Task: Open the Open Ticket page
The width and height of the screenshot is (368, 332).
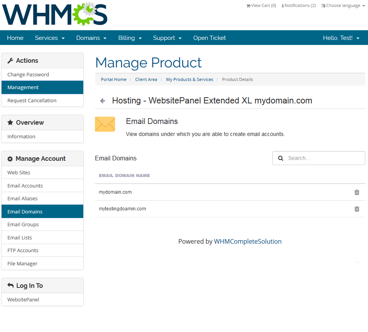Action: (x=209, y=38)
